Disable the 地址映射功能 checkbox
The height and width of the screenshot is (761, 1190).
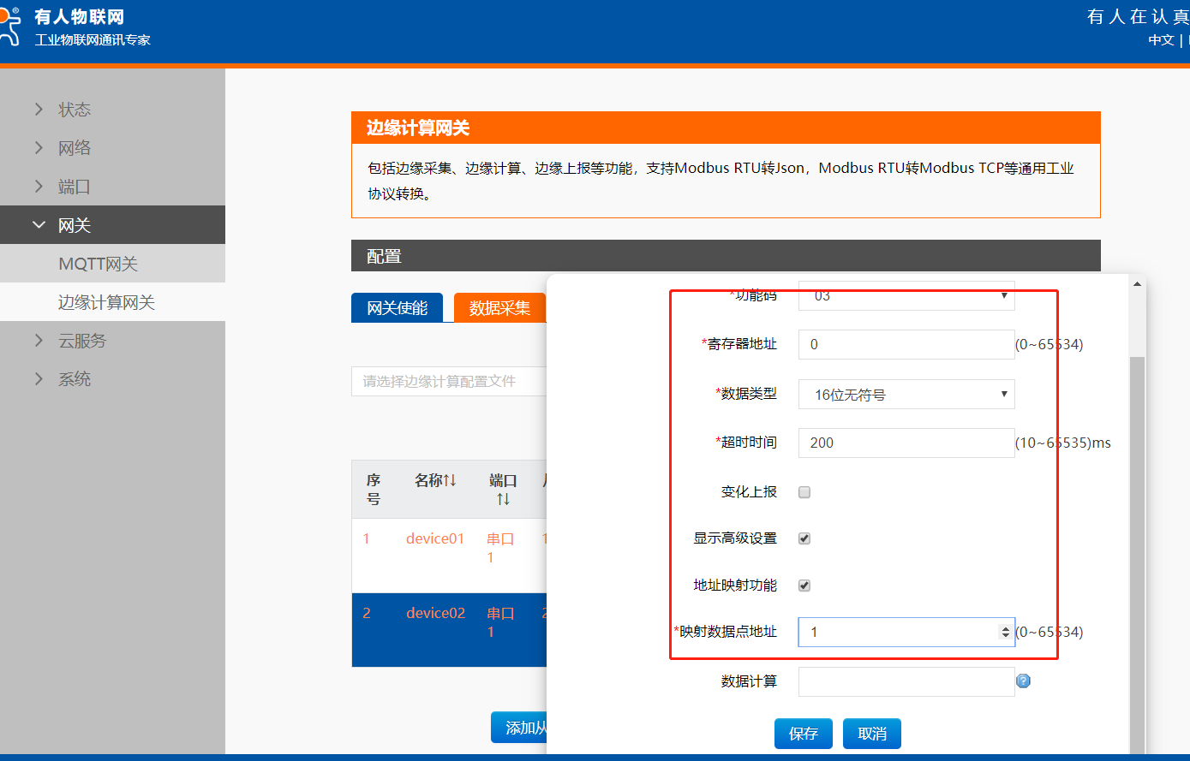pos(804,586)
